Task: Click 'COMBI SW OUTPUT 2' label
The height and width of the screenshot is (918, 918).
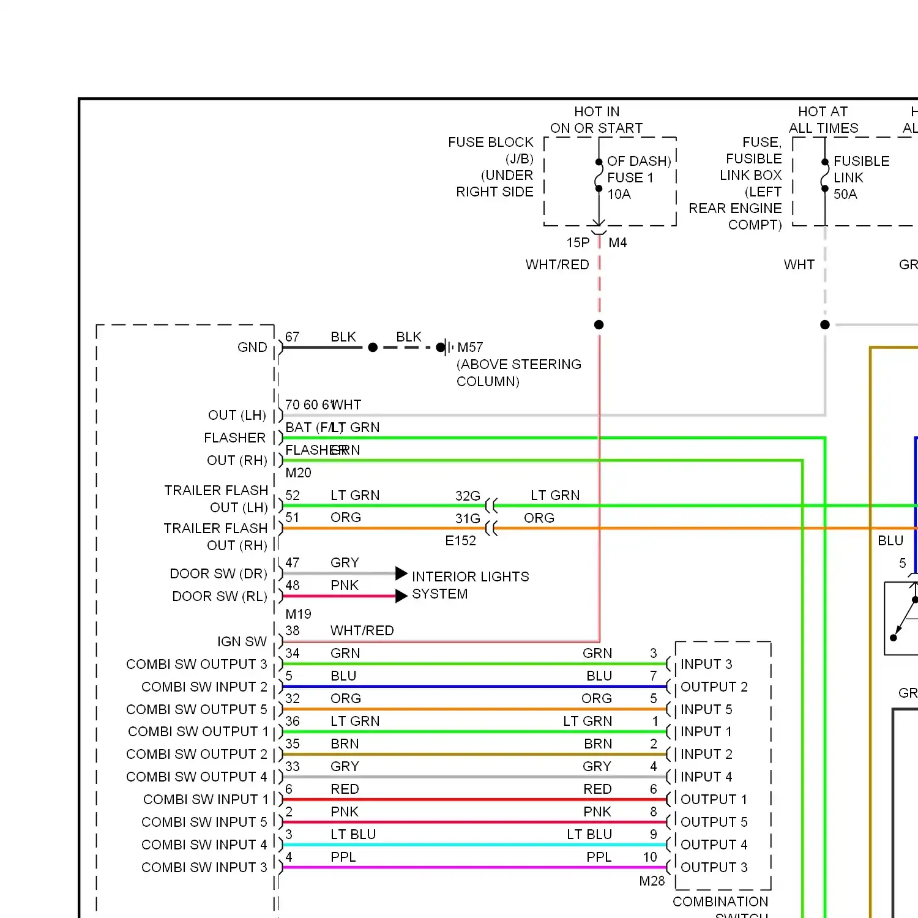Action: [x=196, y=754]
